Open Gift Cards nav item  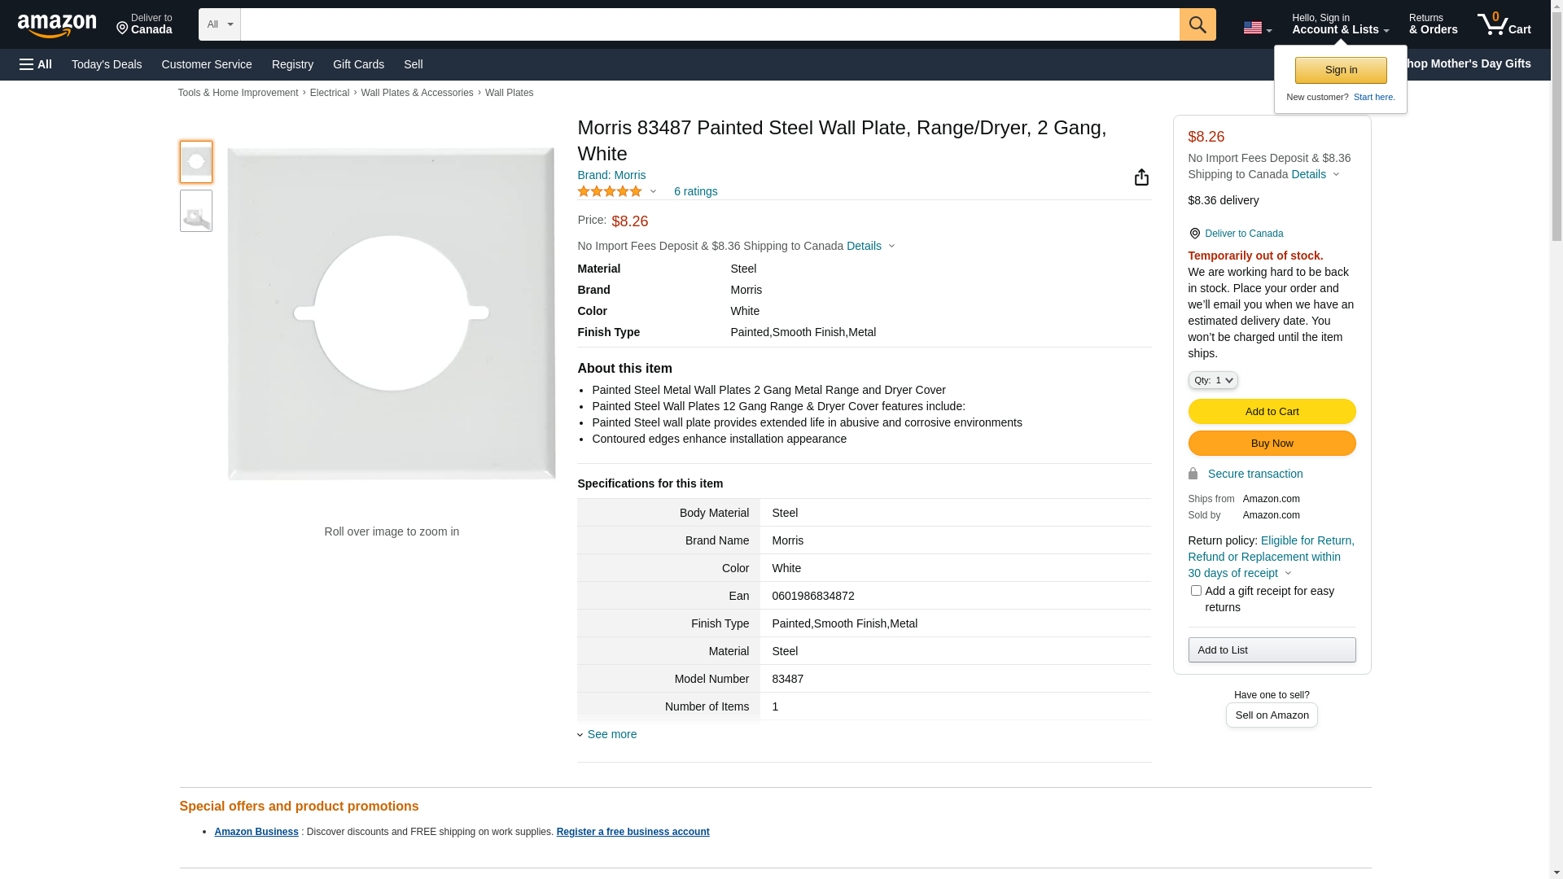[358, 64]
